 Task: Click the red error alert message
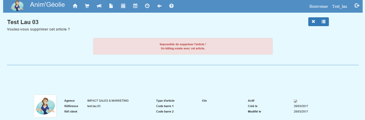pos(183,46)
